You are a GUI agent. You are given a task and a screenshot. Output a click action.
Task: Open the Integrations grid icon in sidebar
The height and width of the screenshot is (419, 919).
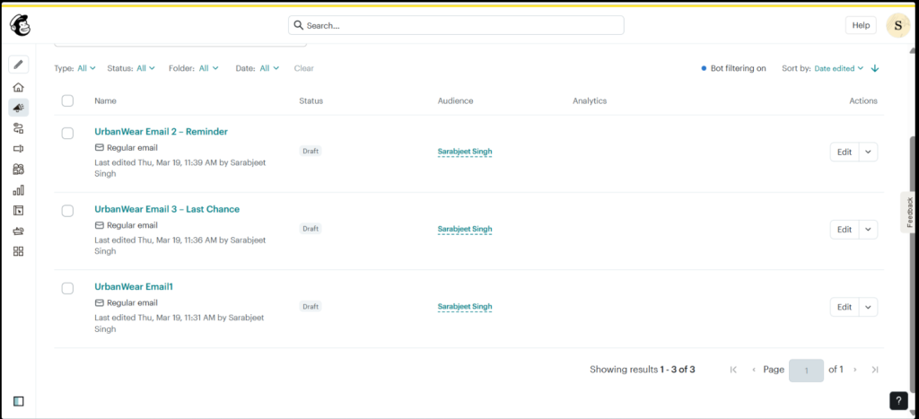[18, 251]
